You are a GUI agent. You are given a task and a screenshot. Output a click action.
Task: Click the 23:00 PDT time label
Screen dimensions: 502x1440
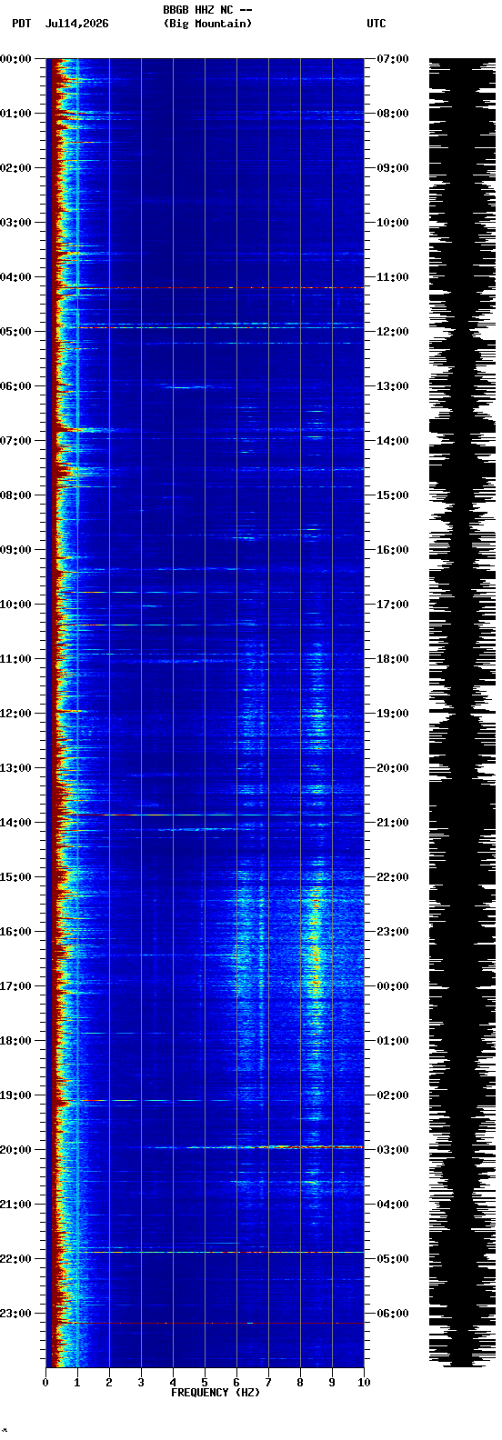(16, 1314)
